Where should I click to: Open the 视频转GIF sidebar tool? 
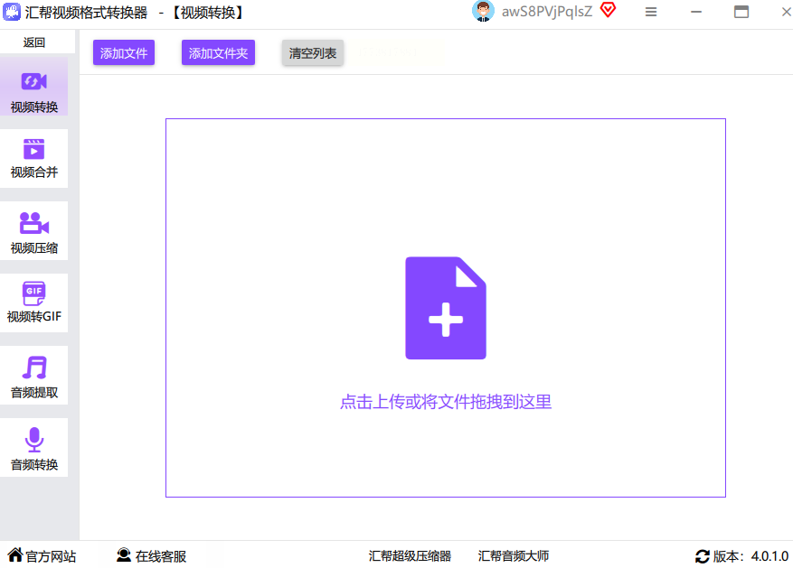tap(33, 303)
